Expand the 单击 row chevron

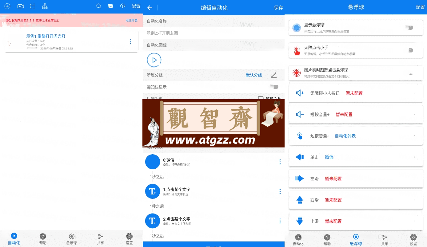[x=414, y=157]
